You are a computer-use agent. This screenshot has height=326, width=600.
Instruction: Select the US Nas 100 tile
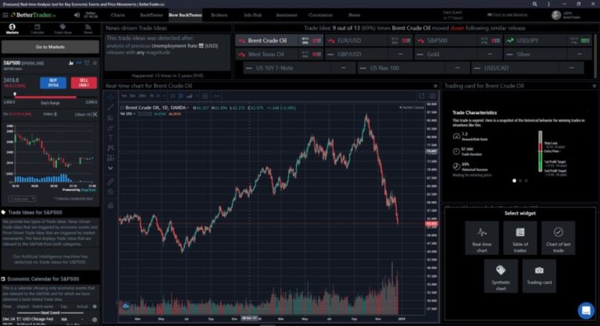pyautogui.click(x=413, y=68)
